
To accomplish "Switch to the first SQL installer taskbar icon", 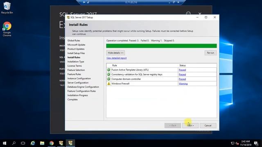I will [61, 143].
